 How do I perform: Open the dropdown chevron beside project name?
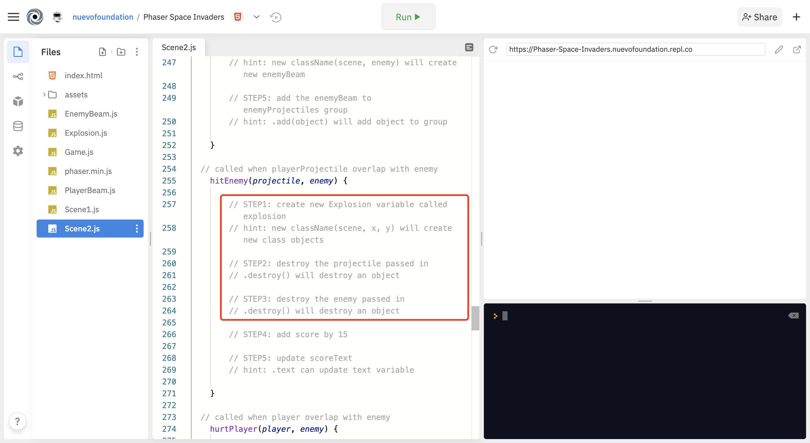click(257, 17)
